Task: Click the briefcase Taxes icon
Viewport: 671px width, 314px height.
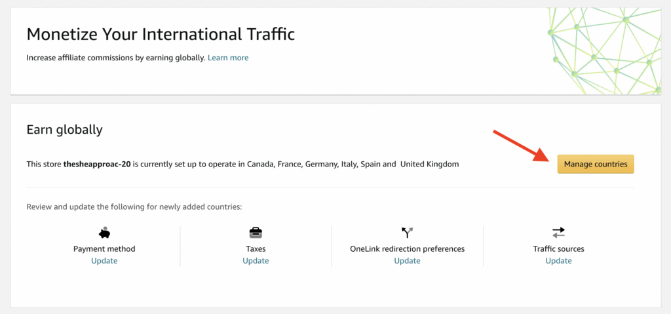Action: (256, 233)
